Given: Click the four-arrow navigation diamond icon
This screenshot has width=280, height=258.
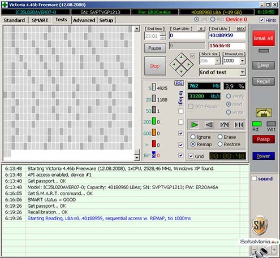Looking at the screenshot, I should pos(182,64).
